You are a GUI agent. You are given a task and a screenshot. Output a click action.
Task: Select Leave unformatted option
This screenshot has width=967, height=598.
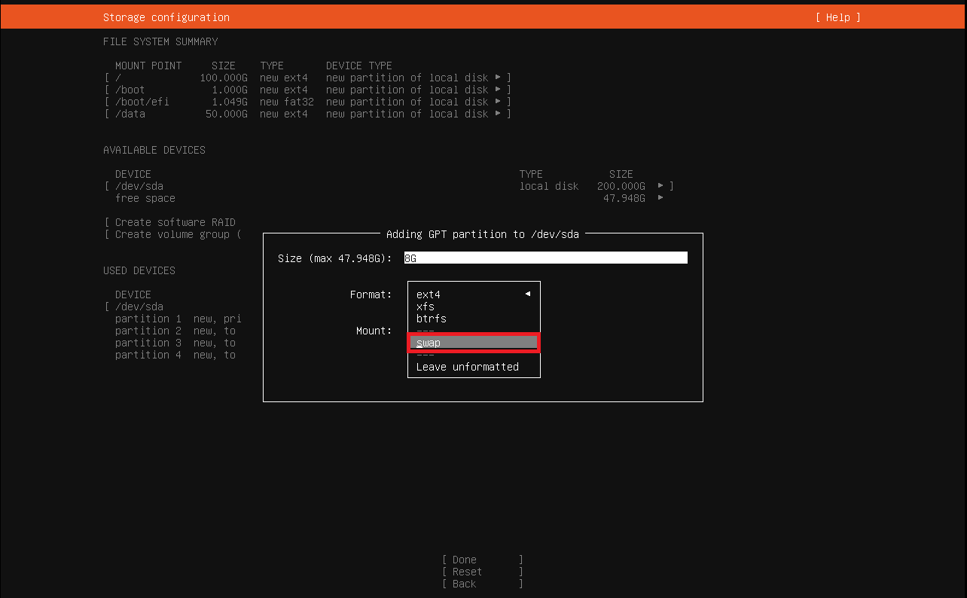[468, 367]
